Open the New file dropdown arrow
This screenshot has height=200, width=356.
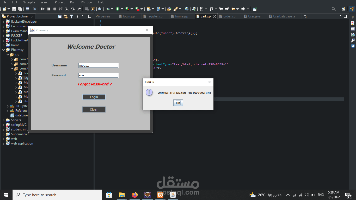click(9, 9)
